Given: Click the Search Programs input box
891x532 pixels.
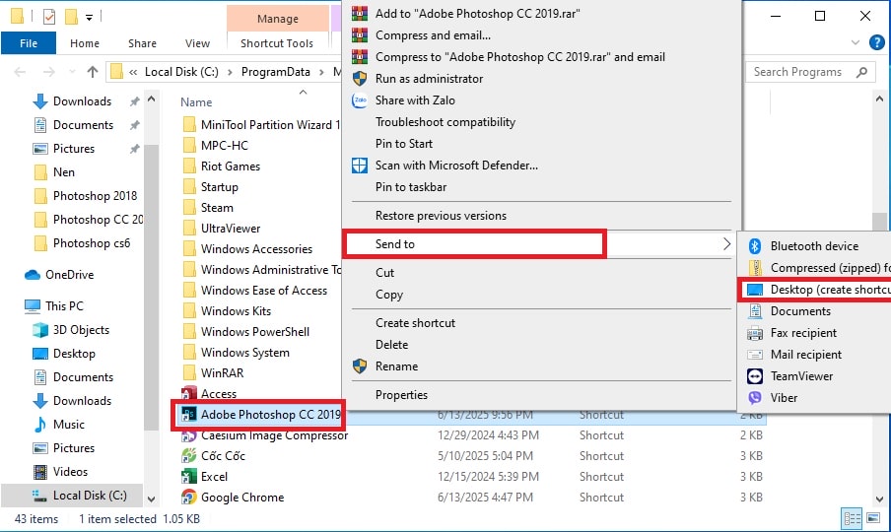Looking at the screenshot, I should coord(801,72).
